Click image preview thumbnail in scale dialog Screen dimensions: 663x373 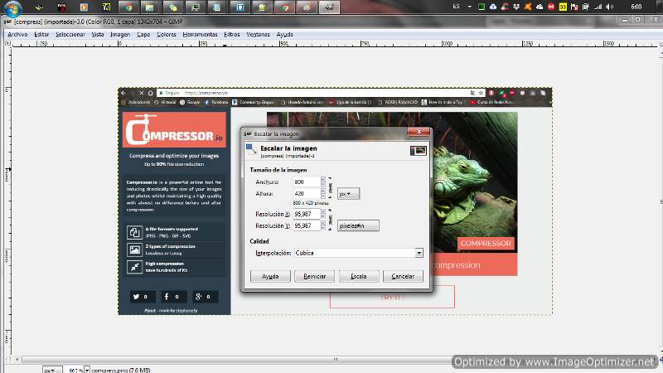(x=419, y=151)
